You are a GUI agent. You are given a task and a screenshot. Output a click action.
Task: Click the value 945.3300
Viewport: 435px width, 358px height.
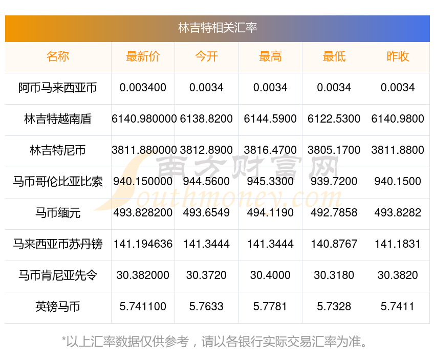tap(270, 182)
